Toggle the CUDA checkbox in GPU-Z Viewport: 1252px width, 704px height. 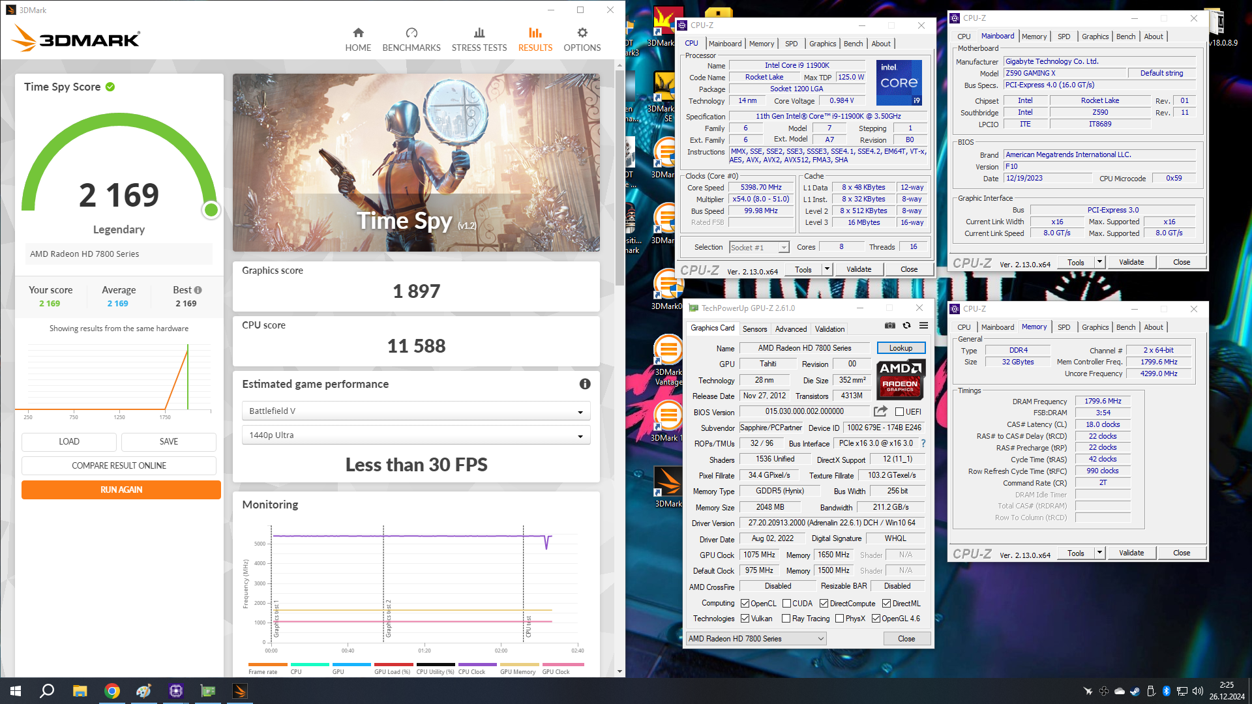[786, 604]
